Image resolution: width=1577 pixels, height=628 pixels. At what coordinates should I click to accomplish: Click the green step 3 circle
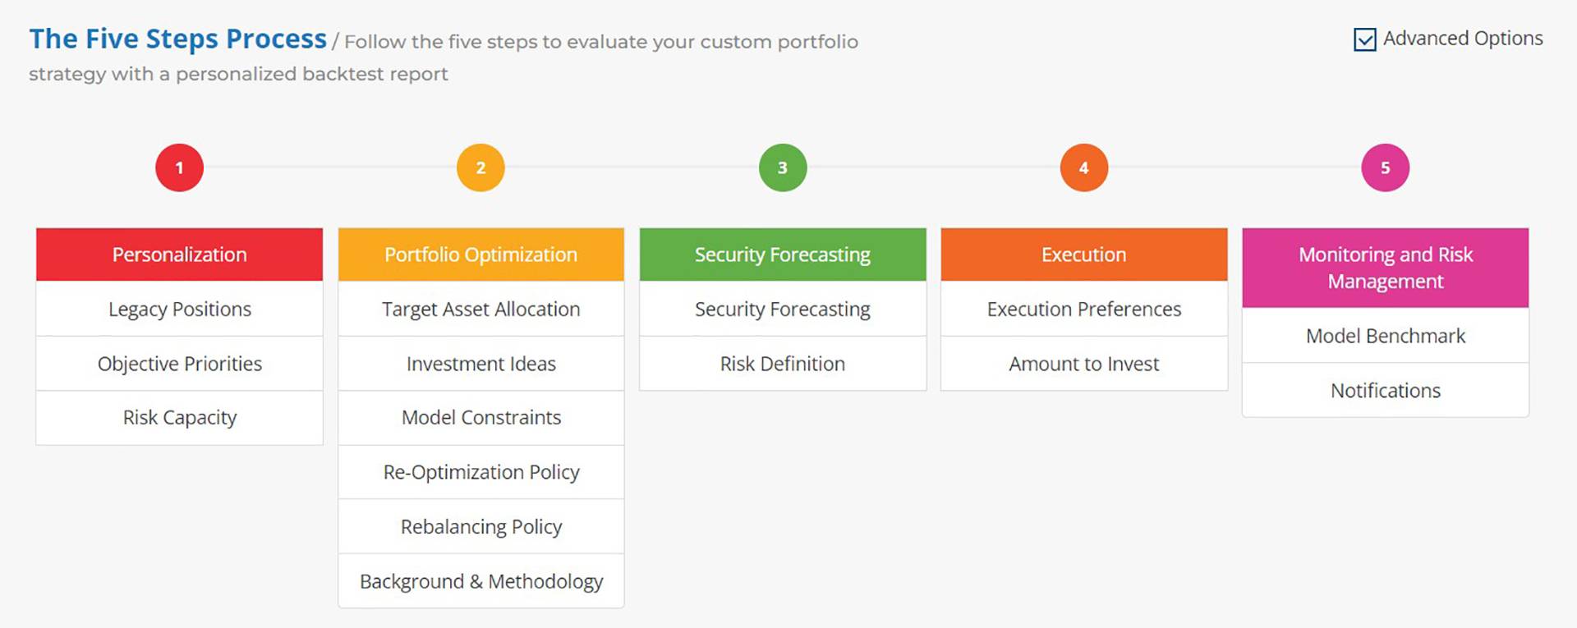(x=782, y=167)
